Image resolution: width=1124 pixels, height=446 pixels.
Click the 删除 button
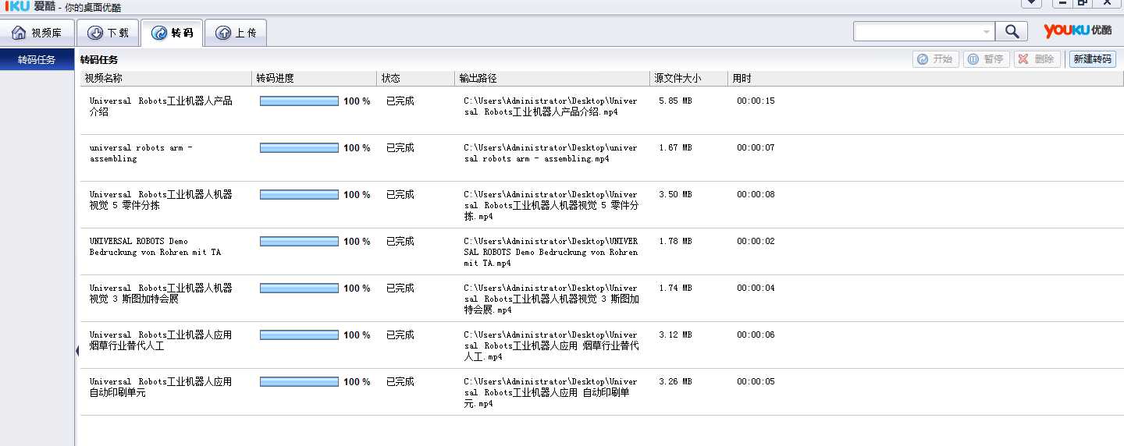[x=1037, y=59]
